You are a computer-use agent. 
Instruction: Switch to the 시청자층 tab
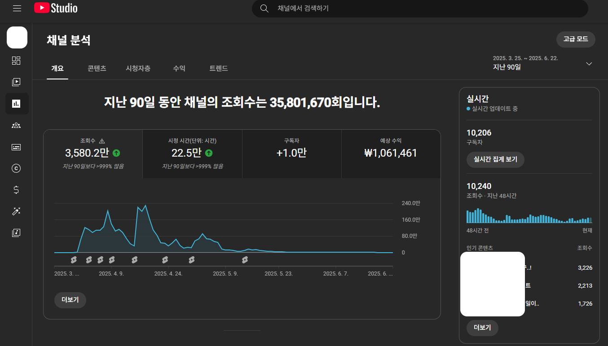point(138,69)
